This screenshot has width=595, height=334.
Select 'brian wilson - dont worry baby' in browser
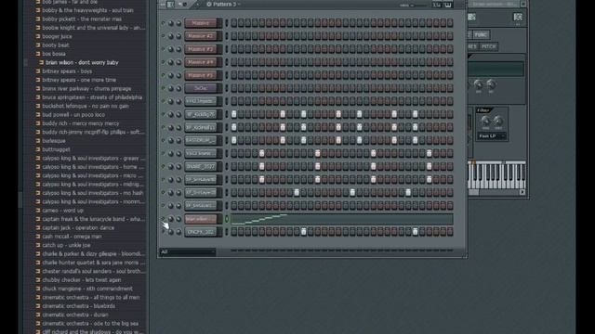(x=82, y=62)
